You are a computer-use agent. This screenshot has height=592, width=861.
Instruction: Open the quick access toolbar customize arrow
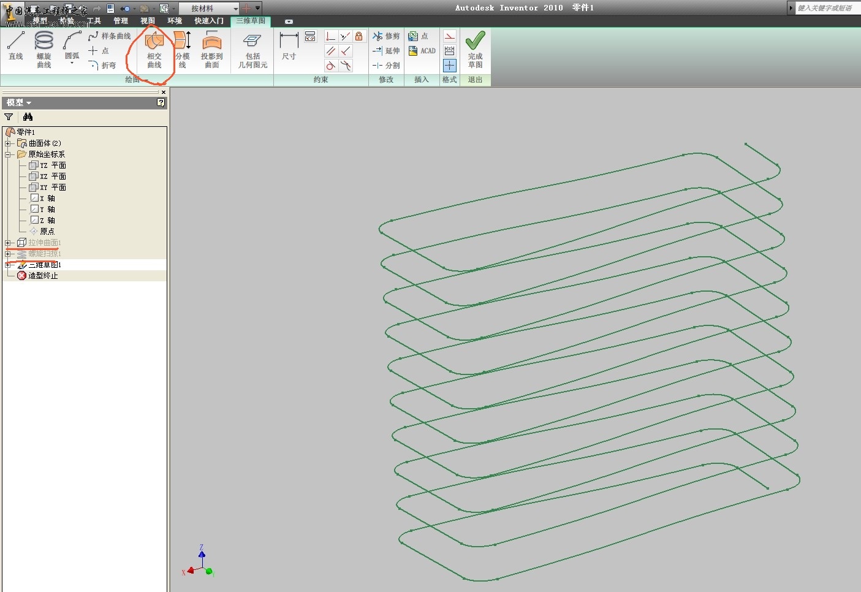pos(258,9)
